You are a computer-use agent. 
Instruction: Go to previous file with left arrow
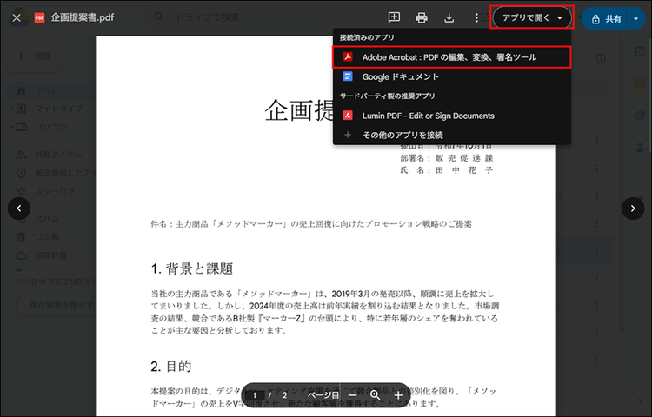pos(20,208)
